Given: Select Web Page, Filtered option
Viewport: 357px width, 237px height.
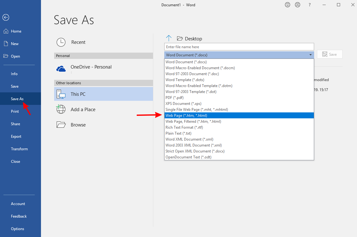Looking at the screenshot, I should coord(239,121).
